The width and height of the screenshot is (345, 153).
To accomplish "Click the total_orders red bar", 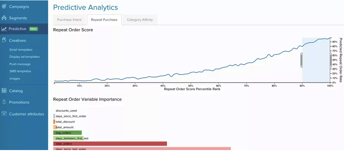I will tap(110, 144).
